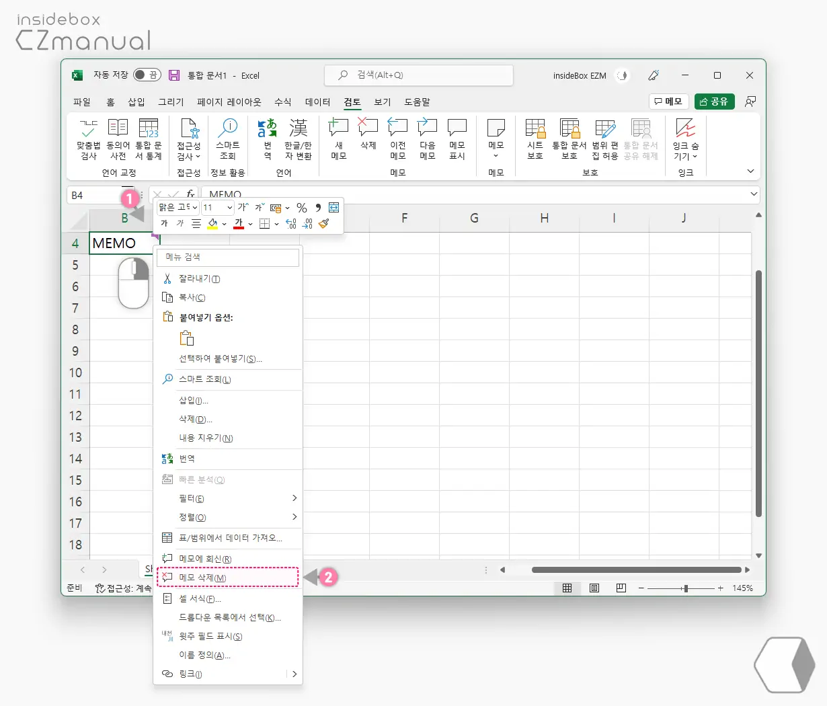This screenshot has width=827, height=706.
Task: Open the 홈 ribbon tab
Action: 110,102
